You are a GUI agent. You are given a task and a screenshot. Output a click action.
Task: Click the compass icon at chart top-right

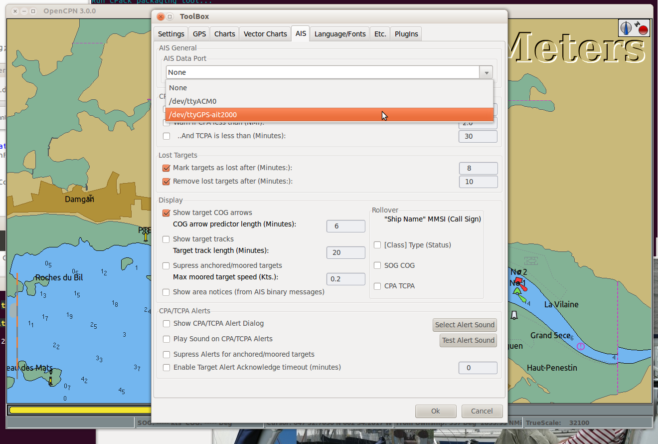(627, 27)
